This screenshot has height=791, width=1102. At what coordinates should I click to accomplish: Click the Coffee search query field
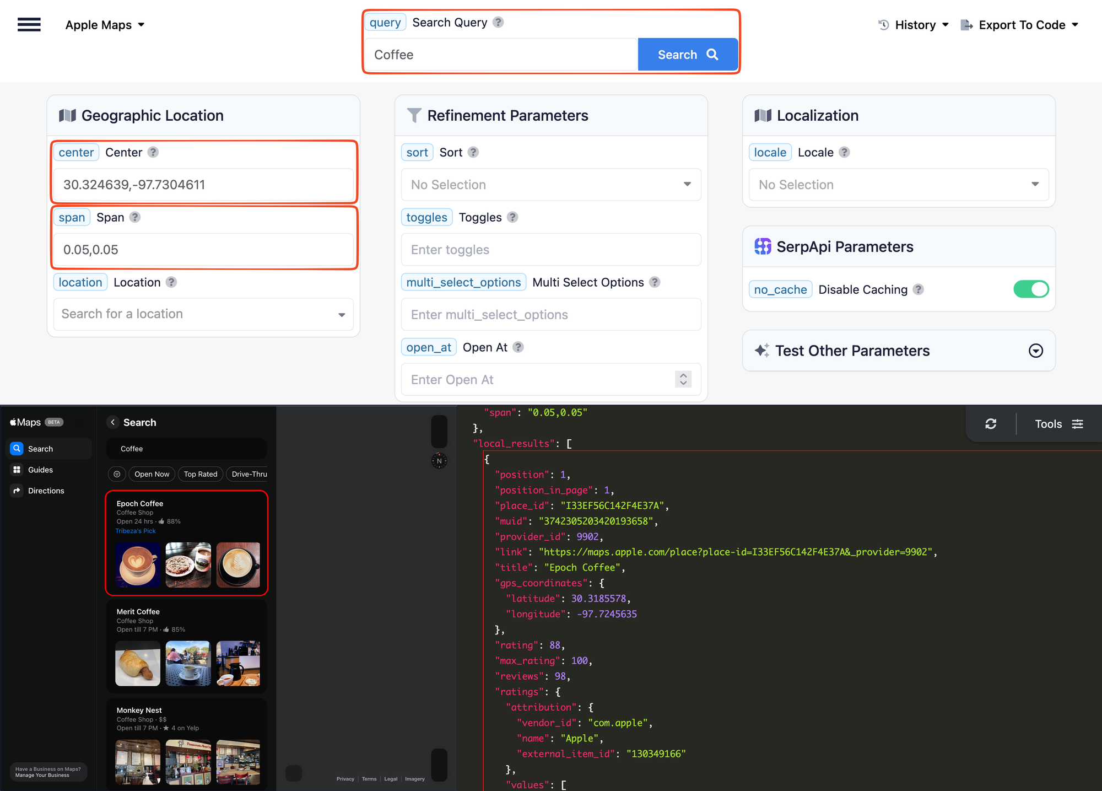coord(501,55)
